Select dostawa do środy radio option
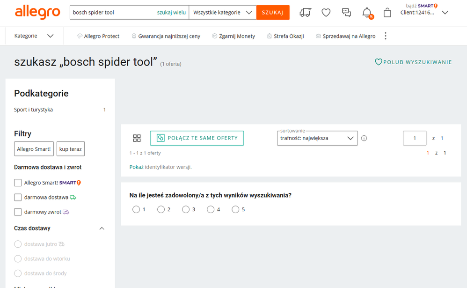Screen dimensions: 467x288 click(x=18, y=273)
